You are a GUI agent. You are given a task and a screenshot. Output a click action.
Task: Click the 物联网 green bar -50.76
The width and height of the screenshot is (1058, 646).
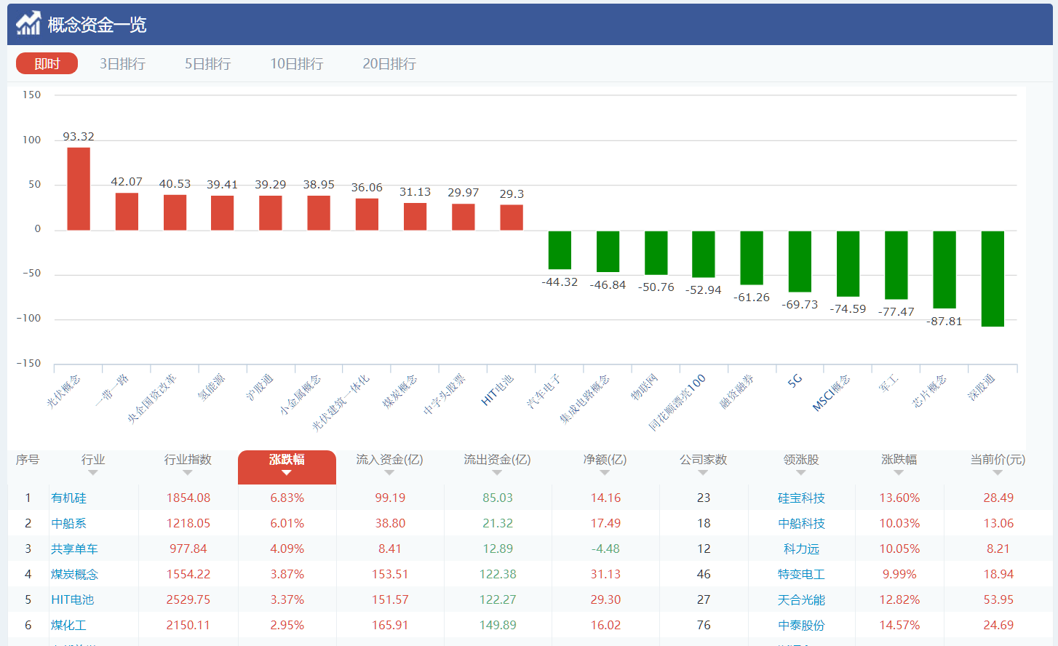(x=656, y=253)
